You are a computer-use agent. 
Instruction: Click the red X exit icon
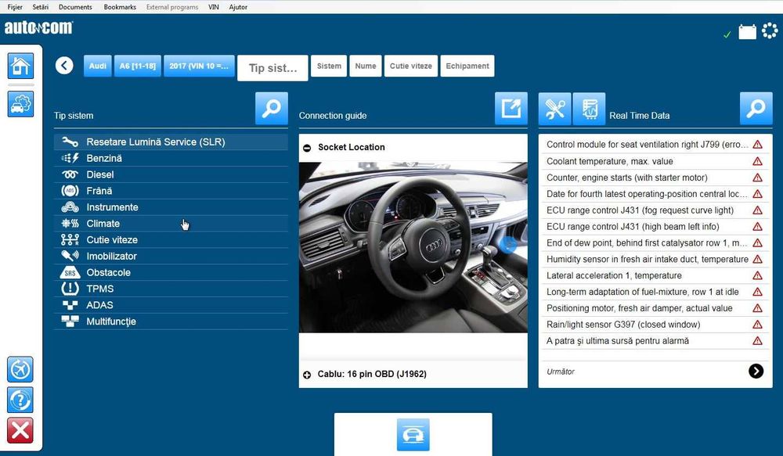20,430
